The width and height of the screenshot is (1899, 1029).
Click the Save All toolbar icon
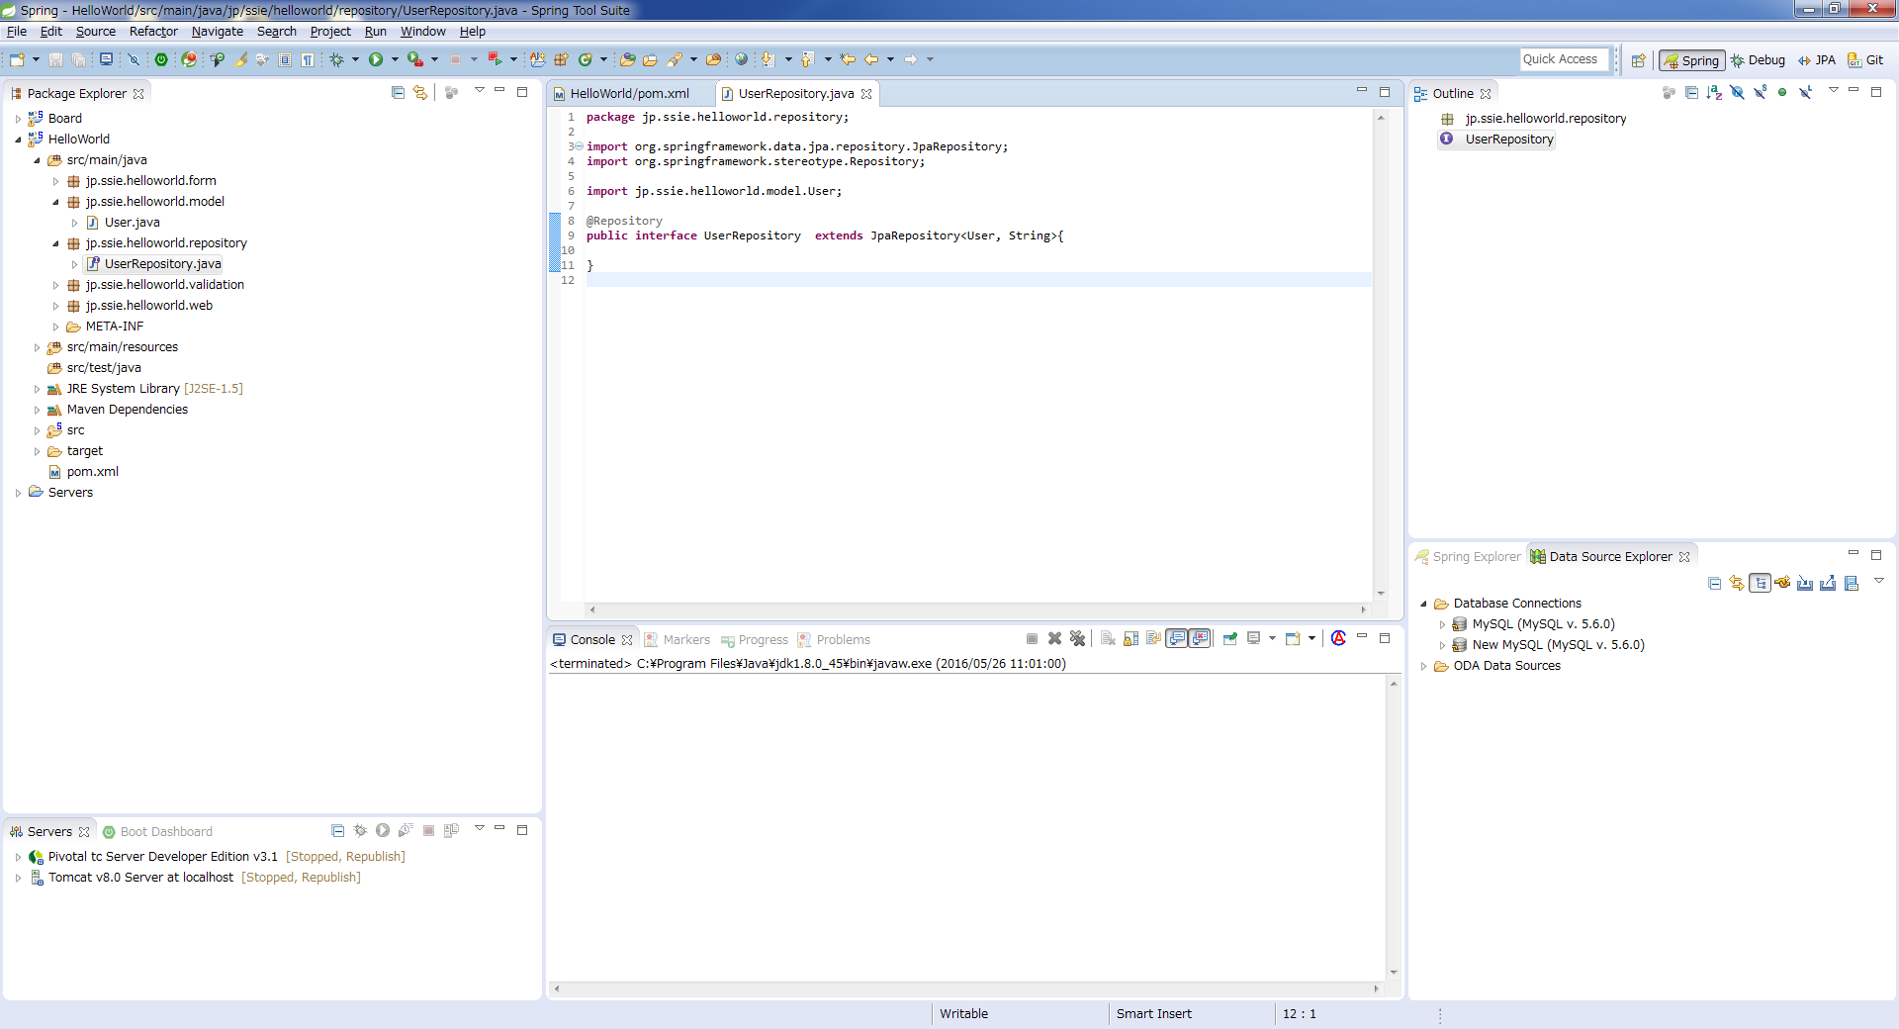tap(78, 59)
